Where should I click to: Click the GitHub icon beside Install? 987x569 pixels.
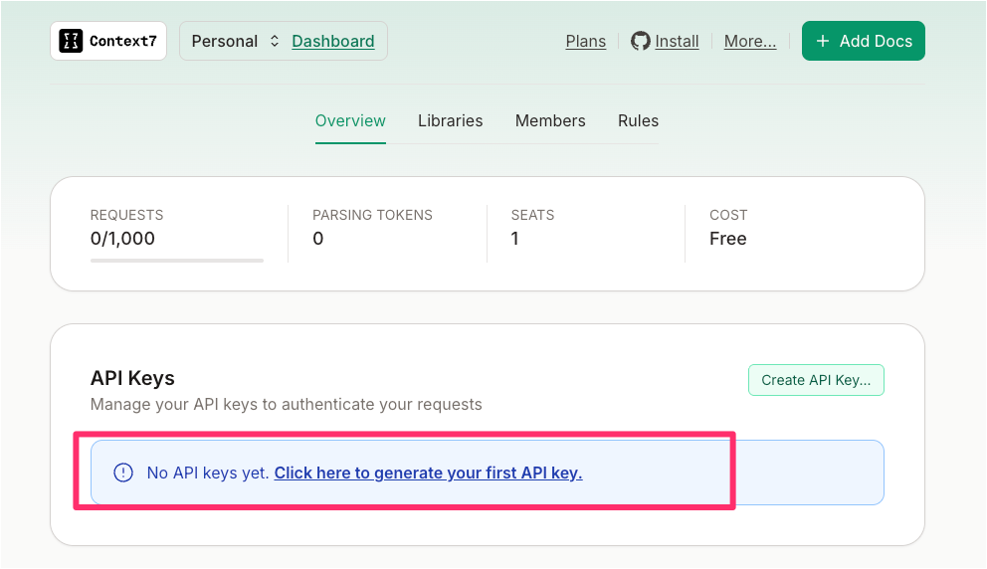[x=641, y=41]
